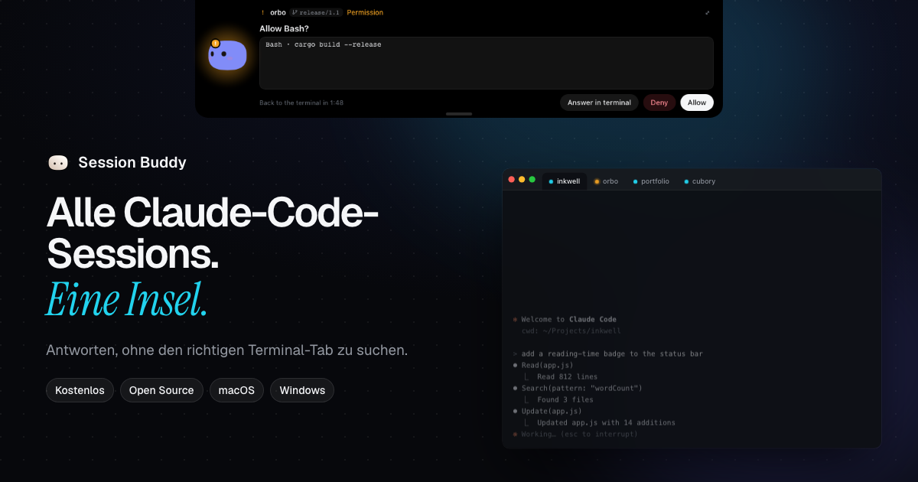The image size is (918, 482).
Task: Click the 'Antworten, ohne den richtigen Terminal-Tab' subtitle
Action: (x=227, y=350)
